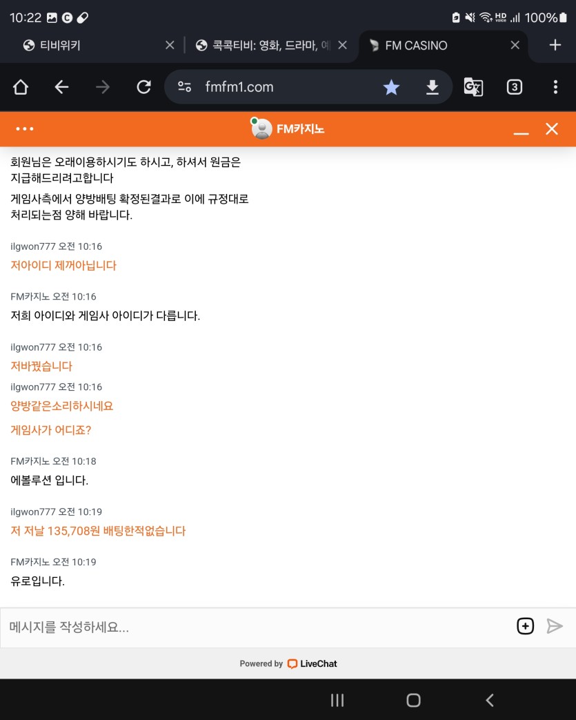The width and height of the screenshot is (576, 720).
Task: Minimize the FM카지노 chat window
Action: 521,130
